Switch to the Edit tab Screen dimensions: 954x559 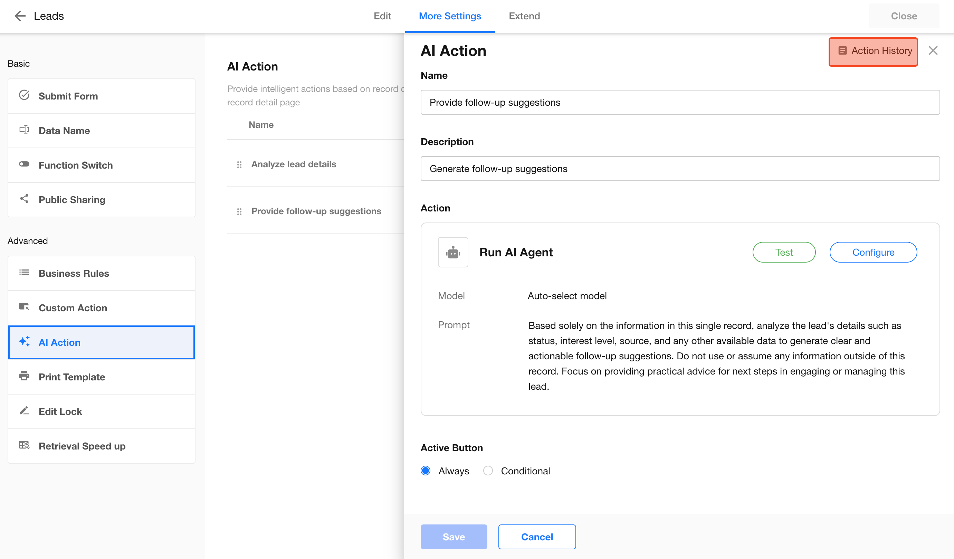tap(382, 16)
